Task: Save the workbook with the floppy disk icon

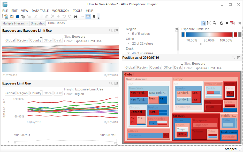Action: point(17,16)
